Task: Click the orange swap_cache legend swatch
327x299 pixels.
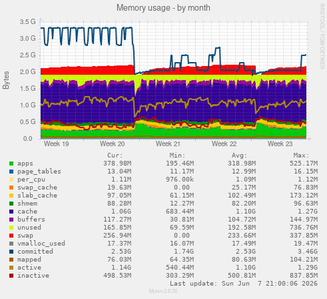Action: coord(11,188)
